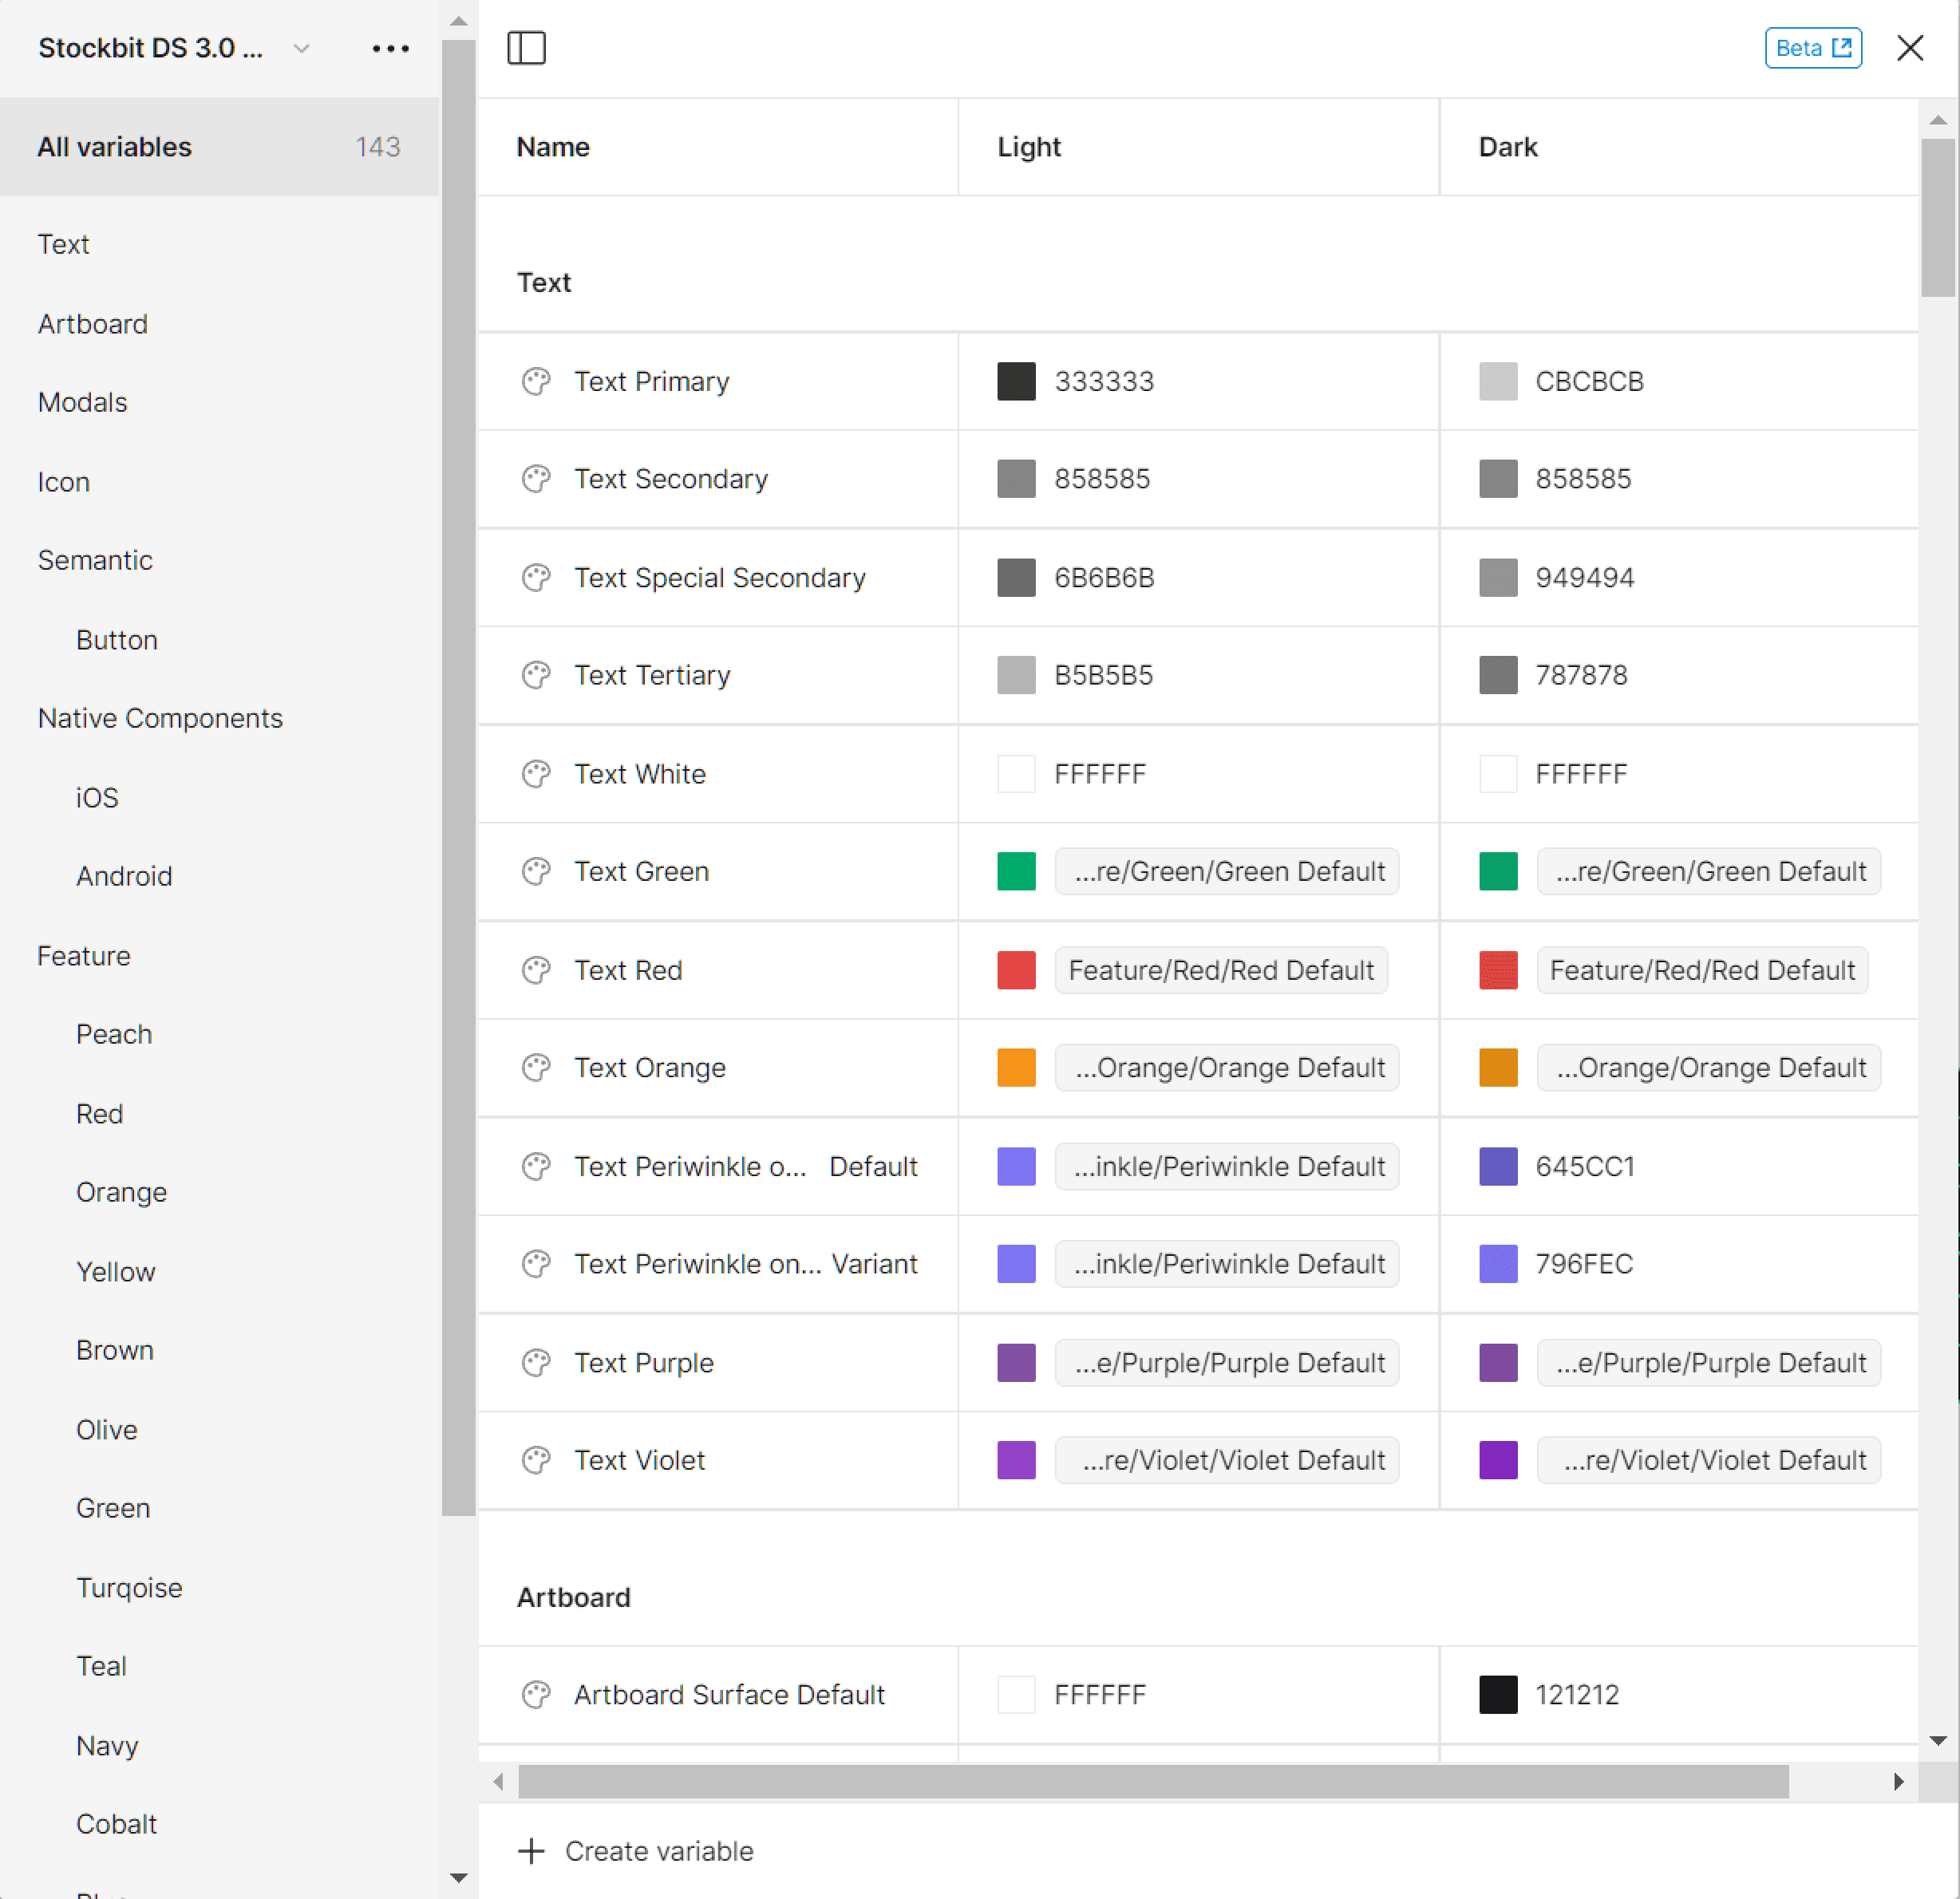Select the Peach group under Feature

point(114,1034)
